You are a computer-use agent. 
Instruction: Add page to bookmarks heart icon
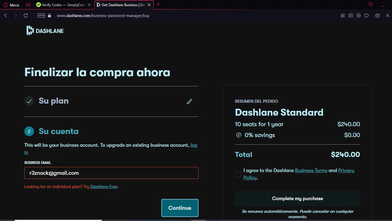pos(366,16)
